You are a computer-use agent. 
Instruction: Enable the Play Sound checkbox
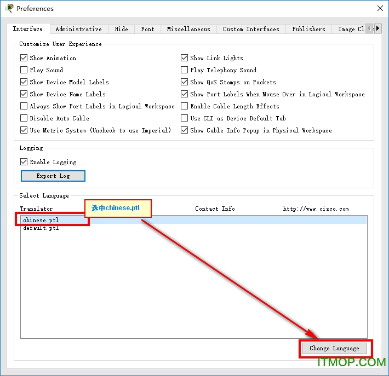[x=24, y=70]
